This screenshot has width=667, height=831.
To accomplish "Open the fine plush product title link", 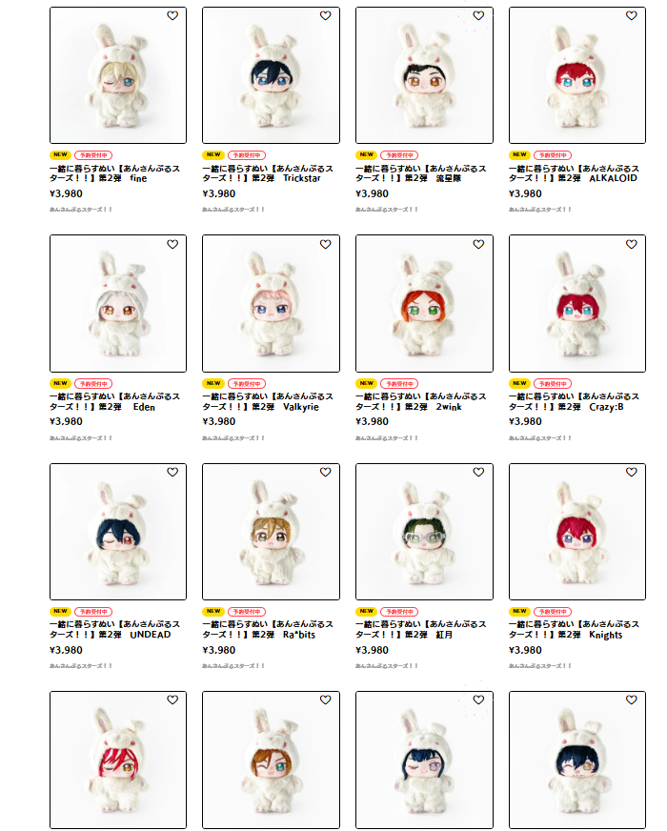I will click(114, 173).
